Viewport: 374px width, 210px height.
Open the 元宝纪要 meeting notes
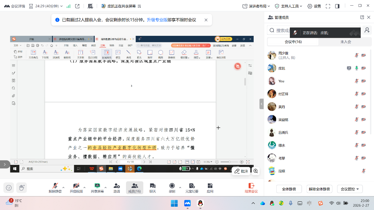pos(192,187)
